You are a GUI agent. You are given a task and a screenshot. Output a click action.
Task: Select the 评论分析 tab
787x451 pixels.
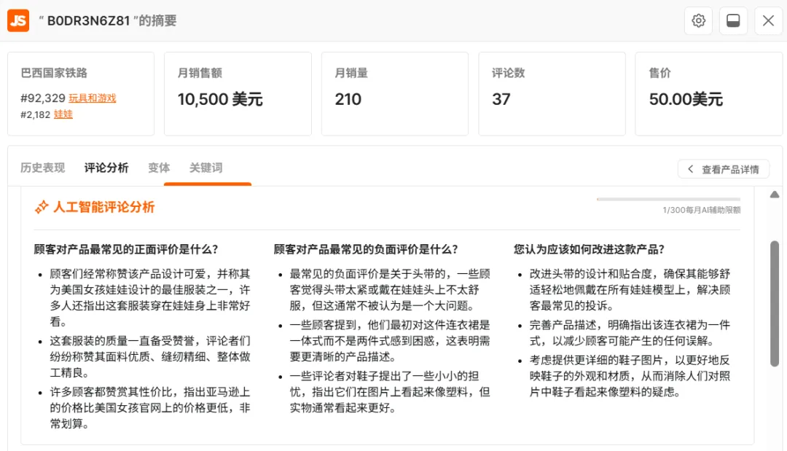(x=106, y=167)
